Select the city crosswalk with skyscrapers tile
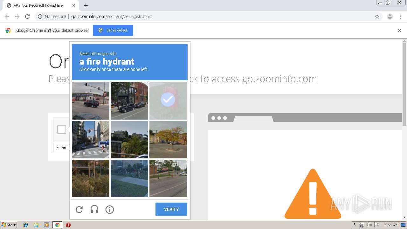This screenshot has width=407, height=229. pos(91,140)
